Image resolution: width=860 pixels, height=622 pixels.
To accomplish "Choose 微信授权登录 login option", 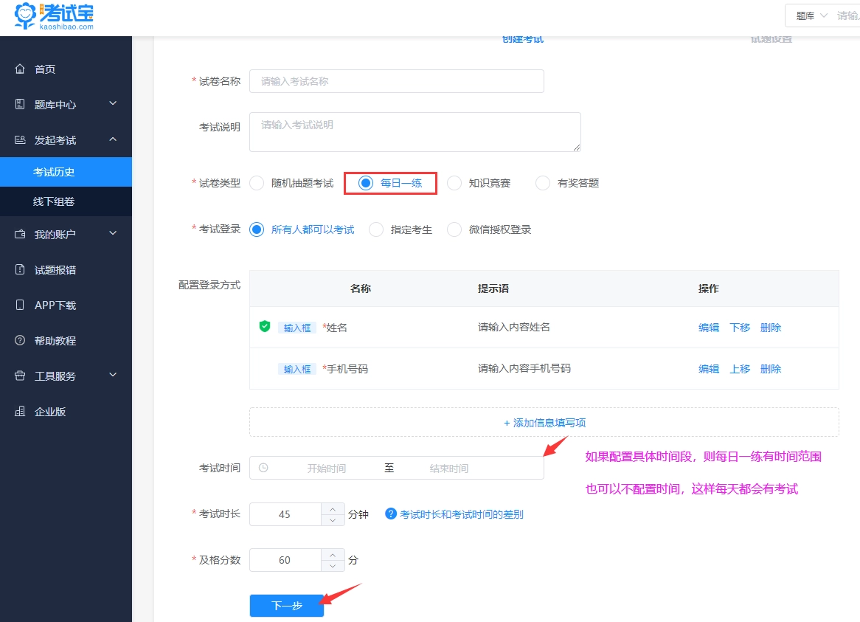I will 454,229.
